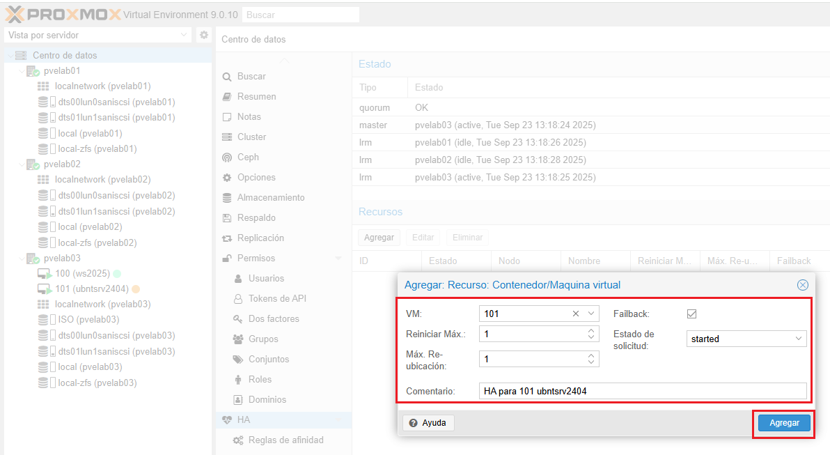Click the Grupos people icon

click(x=238, y=339)
